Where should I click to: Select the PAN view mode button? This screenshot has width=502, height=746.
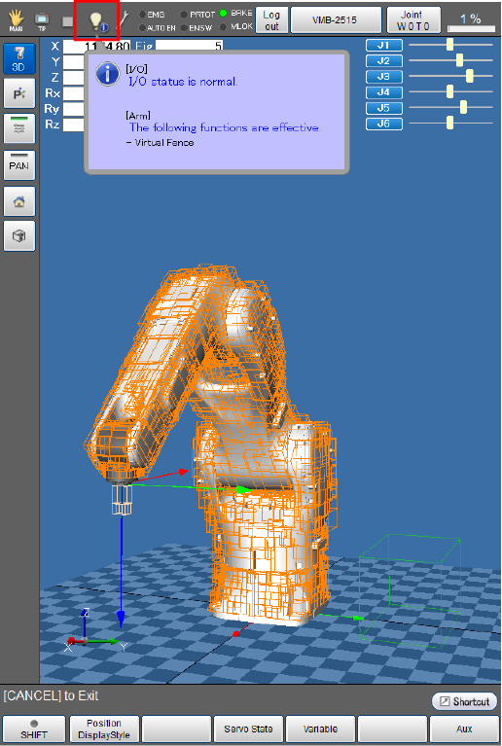coord(19,165)
